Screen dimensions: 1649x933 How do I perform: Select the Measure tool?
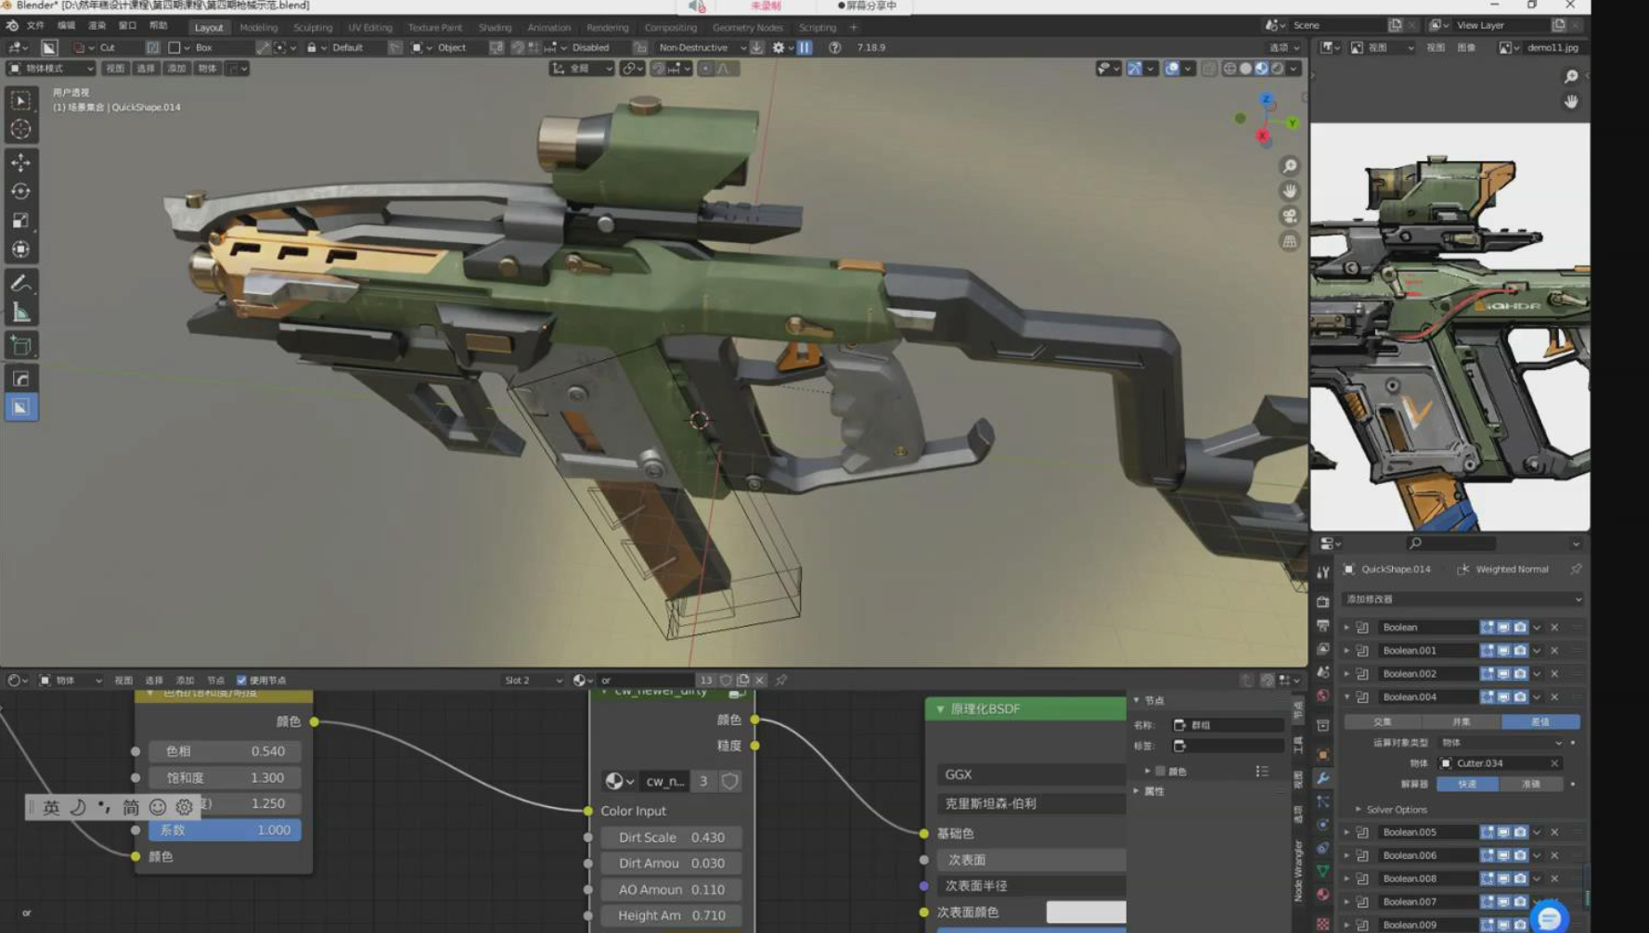coord(20,313)
